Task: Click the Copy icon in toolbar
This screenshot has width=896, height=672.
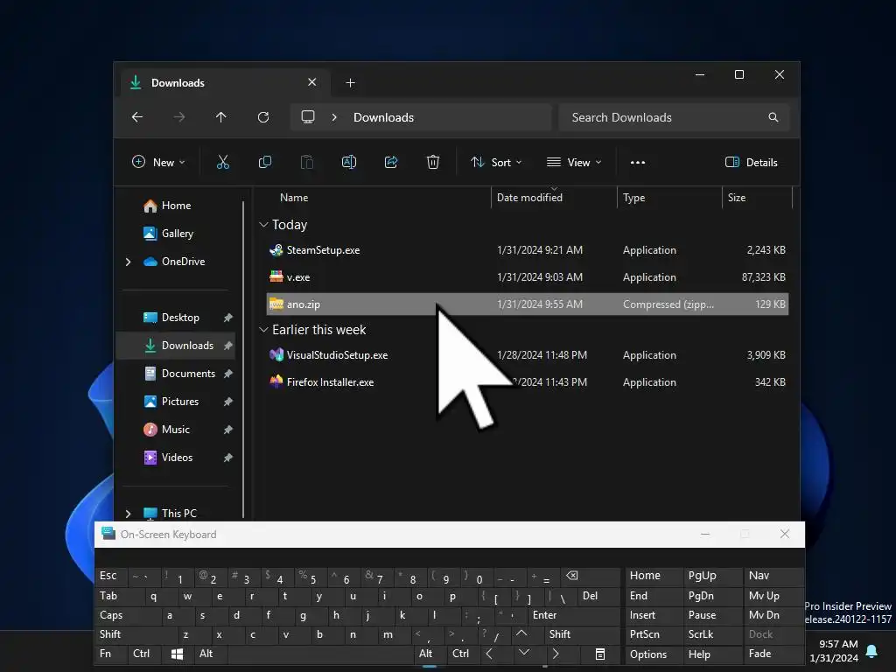Action: pyautogui.click(x=264, y=162)
